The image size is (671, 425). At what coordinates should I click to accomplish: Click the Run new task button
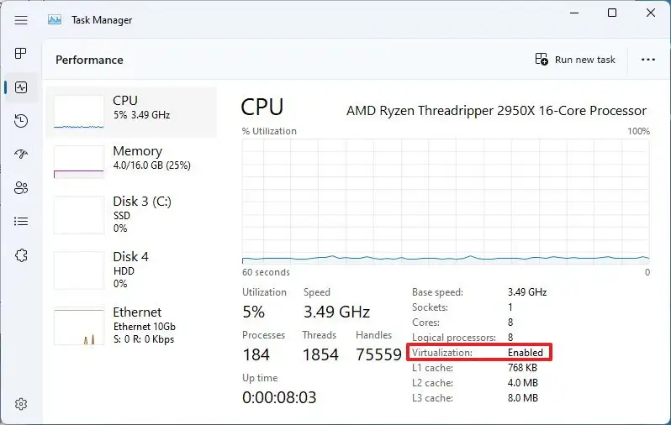(x=575, y=60)
